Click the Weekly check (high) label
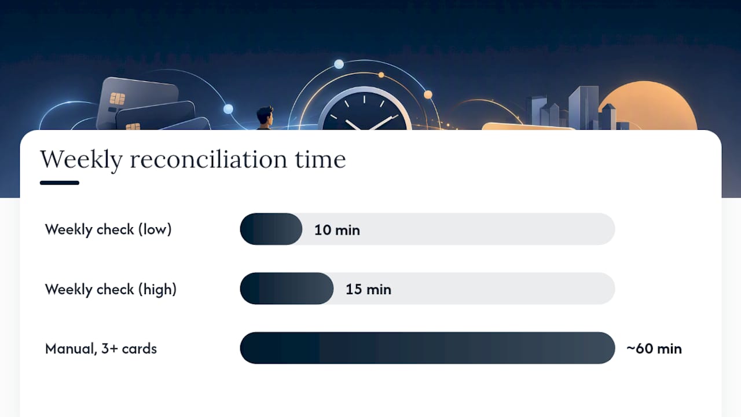 click(x=111, y=289)
